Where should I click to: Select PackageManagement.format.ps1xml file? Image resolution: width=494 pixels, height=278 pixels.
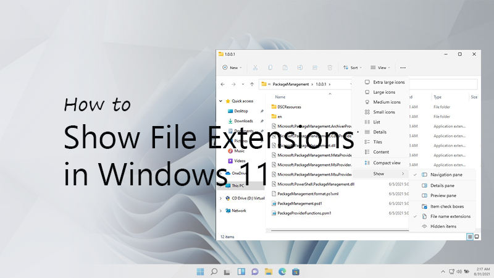[x=308, y=194]
